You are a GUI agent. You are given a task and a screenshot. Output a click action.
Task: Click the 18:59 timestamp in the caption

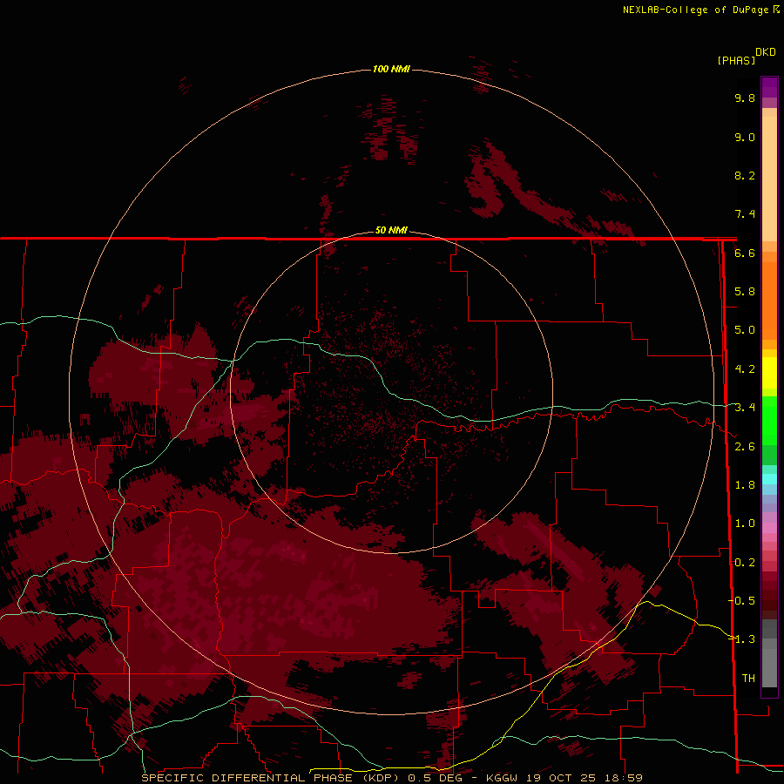point(625,778)
